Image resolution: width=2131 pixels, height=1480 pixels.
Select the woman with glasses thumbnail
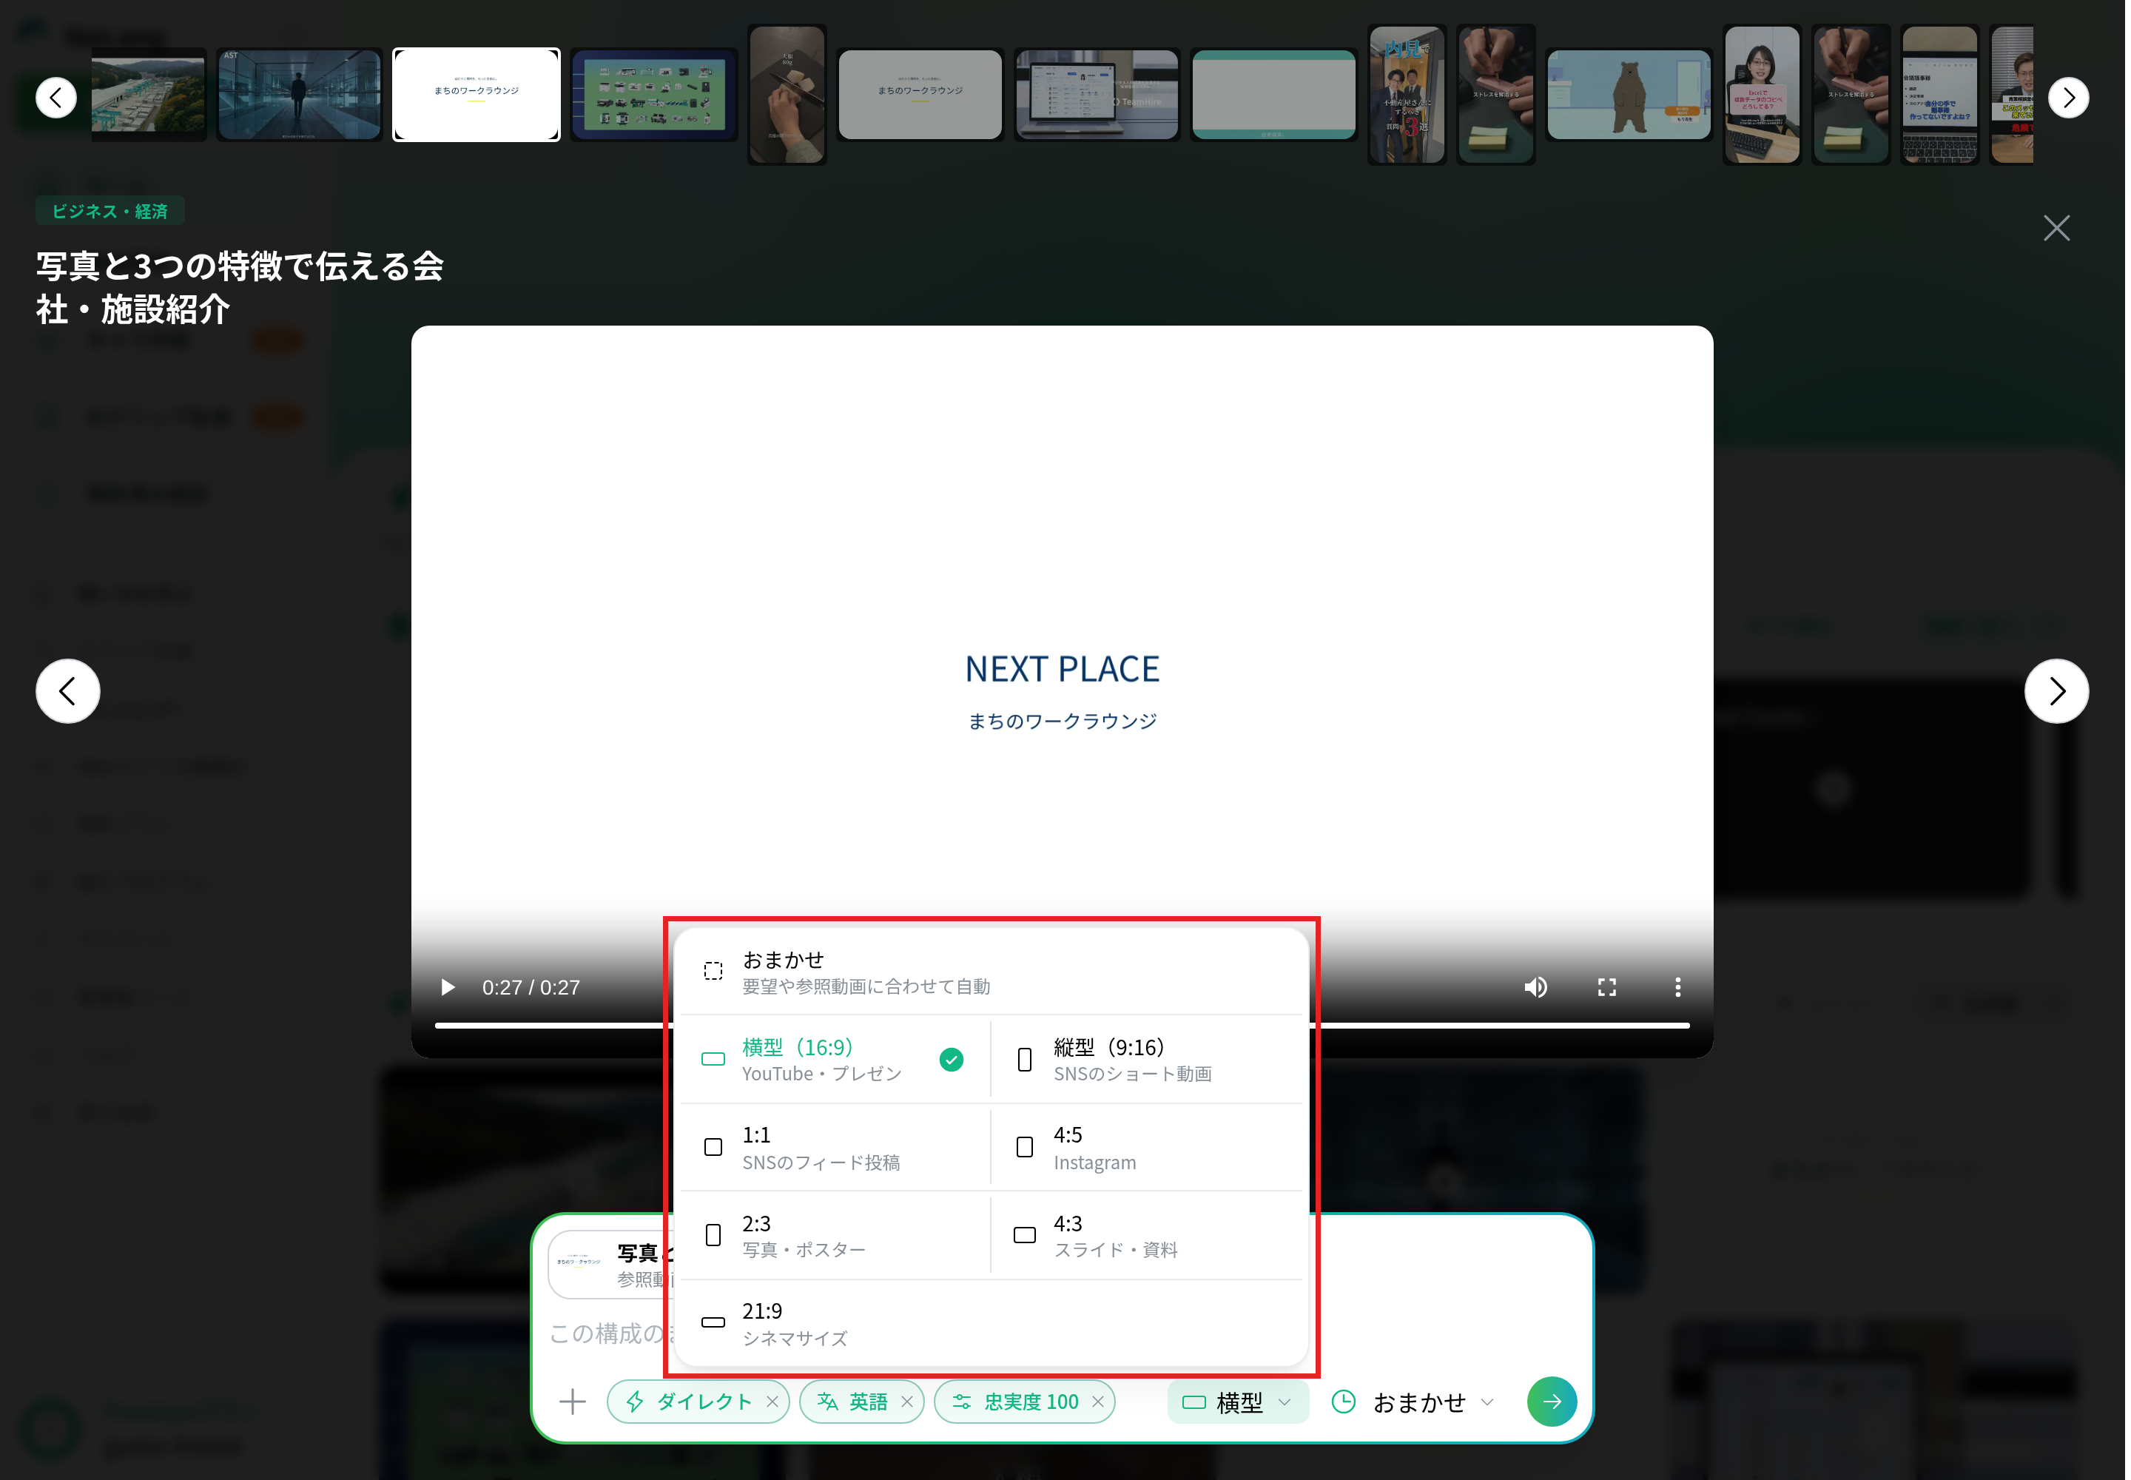[1761, 95]
